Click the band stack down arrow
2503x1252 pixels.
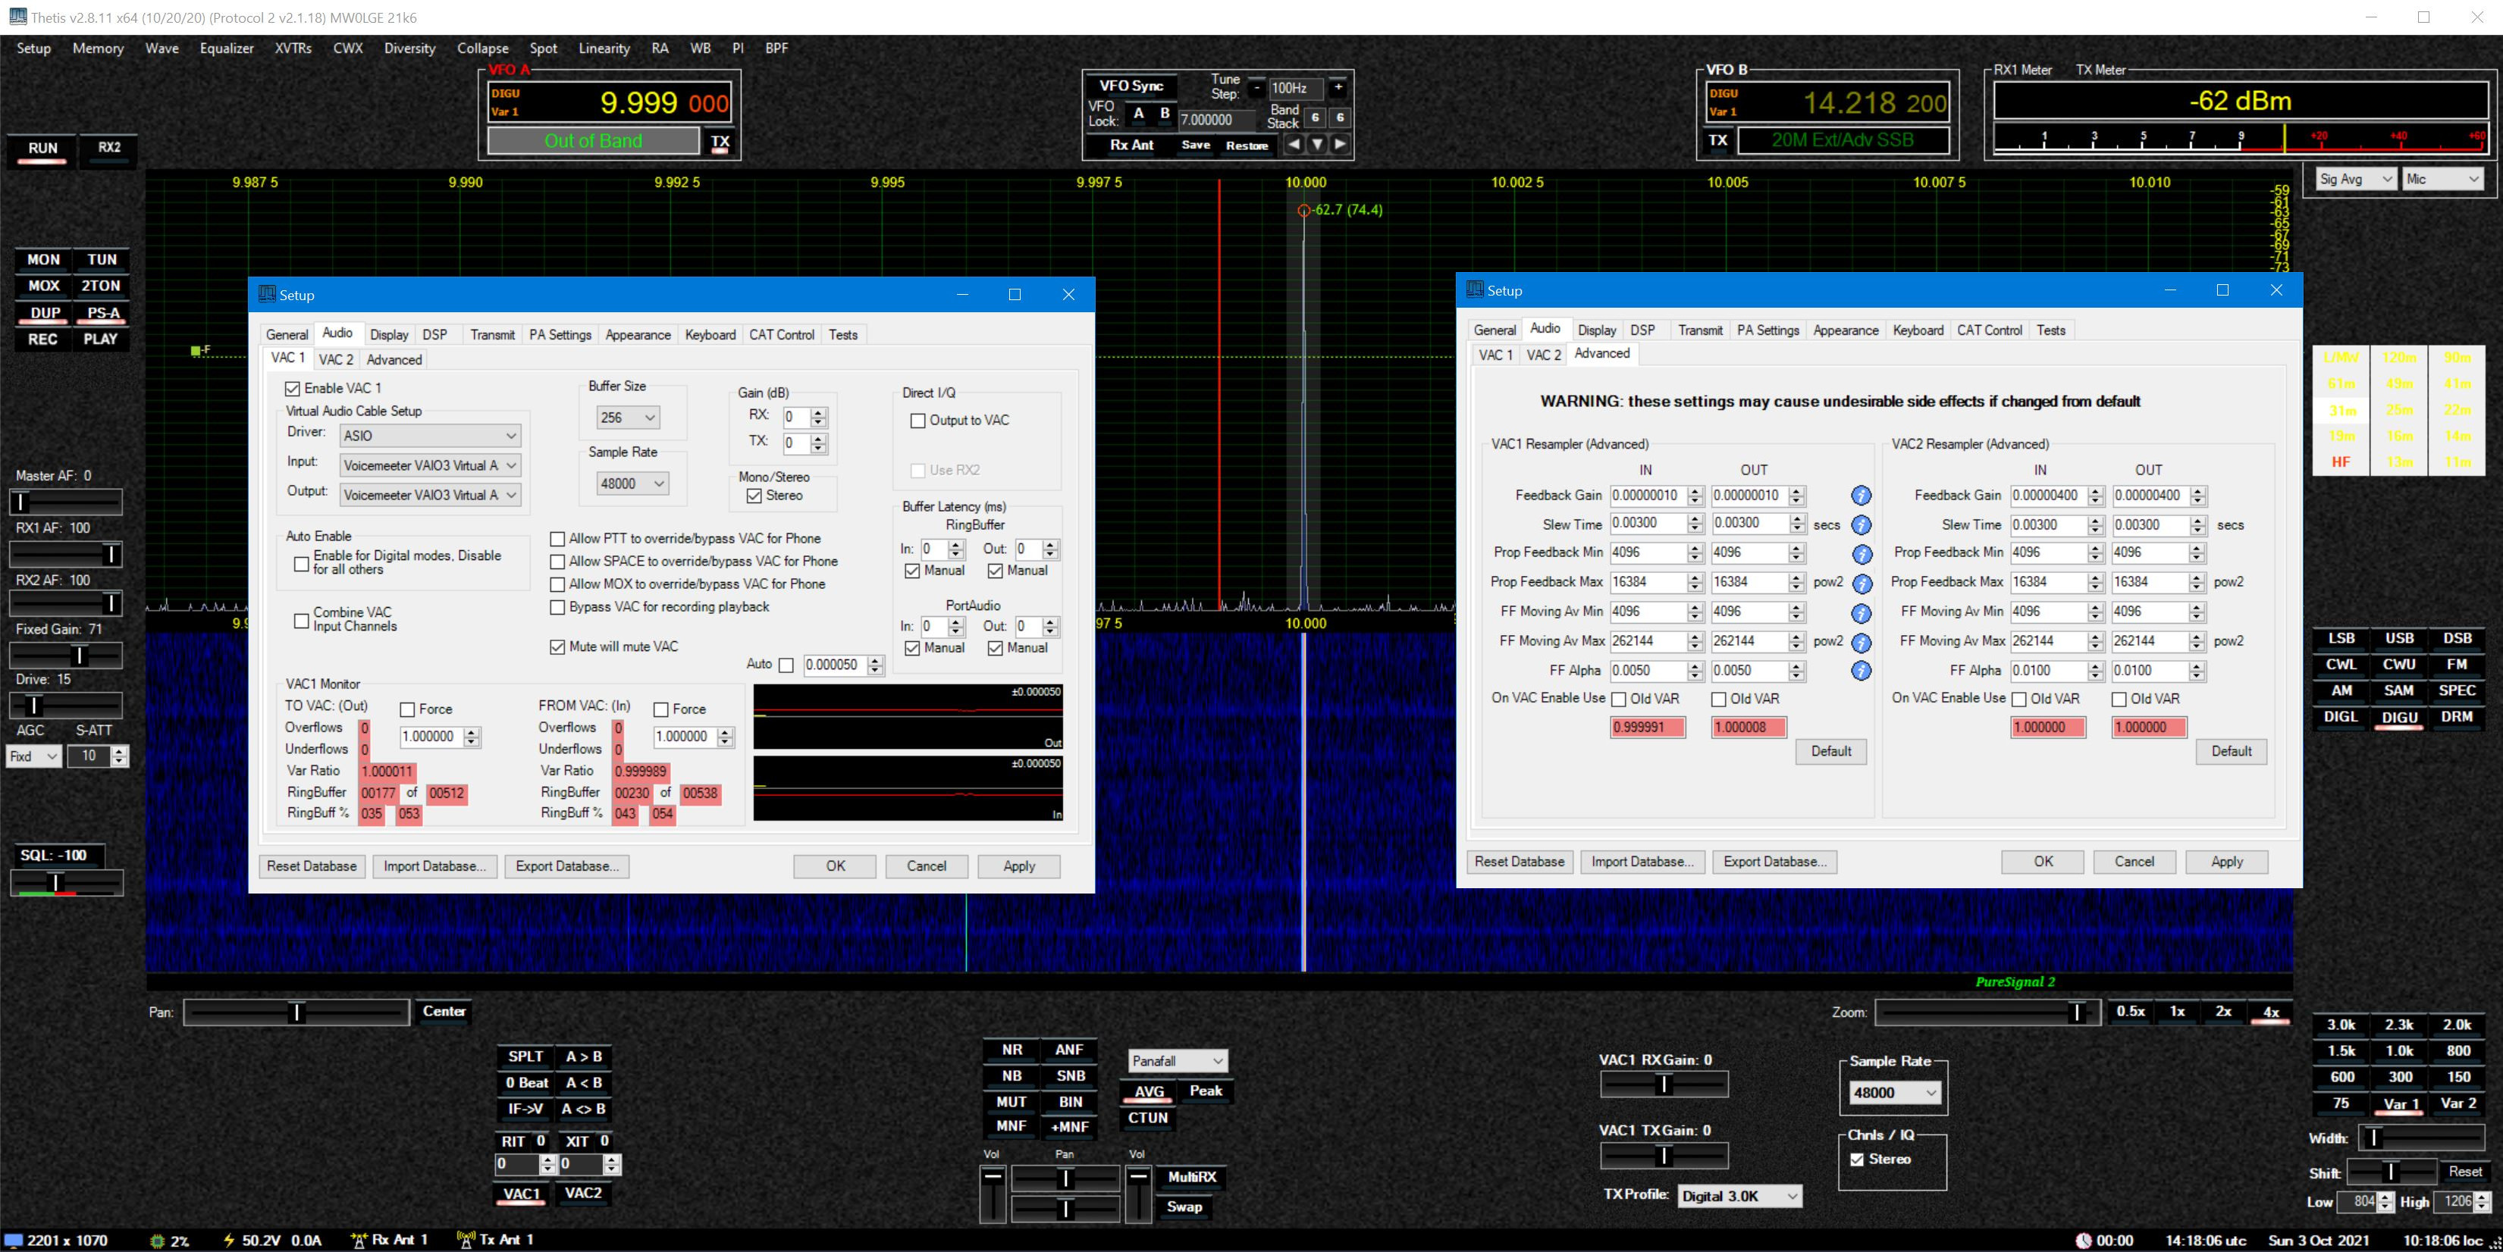pos(1316,145)
